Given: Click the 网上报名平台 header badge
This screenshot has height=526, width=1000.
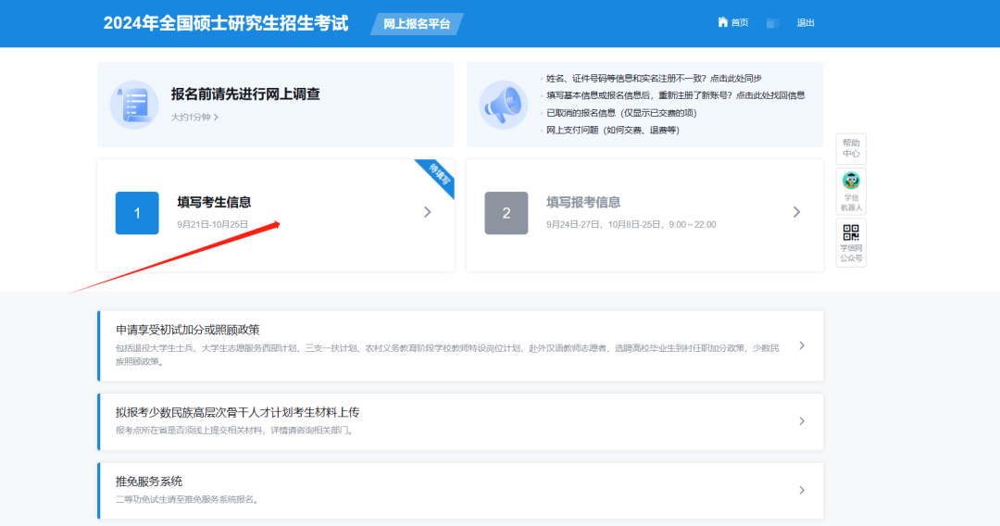Looking at the screenshot, I should (417, 24).
